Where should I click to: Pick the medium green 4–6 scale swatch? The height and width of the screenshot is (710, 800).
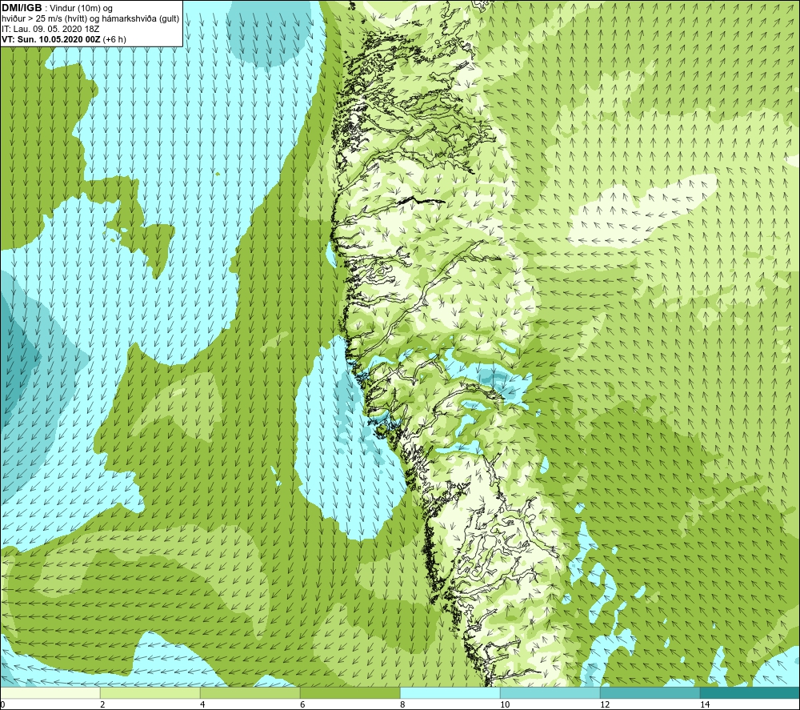tap(250, 692)
